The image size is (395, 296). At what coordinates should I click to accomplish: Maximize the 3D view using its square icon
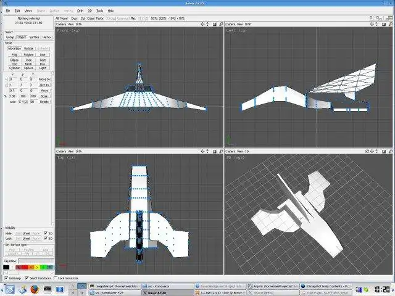(x=384, y=152)
